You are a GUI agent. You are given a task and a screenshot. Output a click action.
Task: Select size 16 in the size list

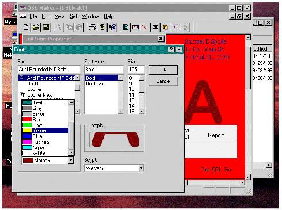[x=134, y=112]
